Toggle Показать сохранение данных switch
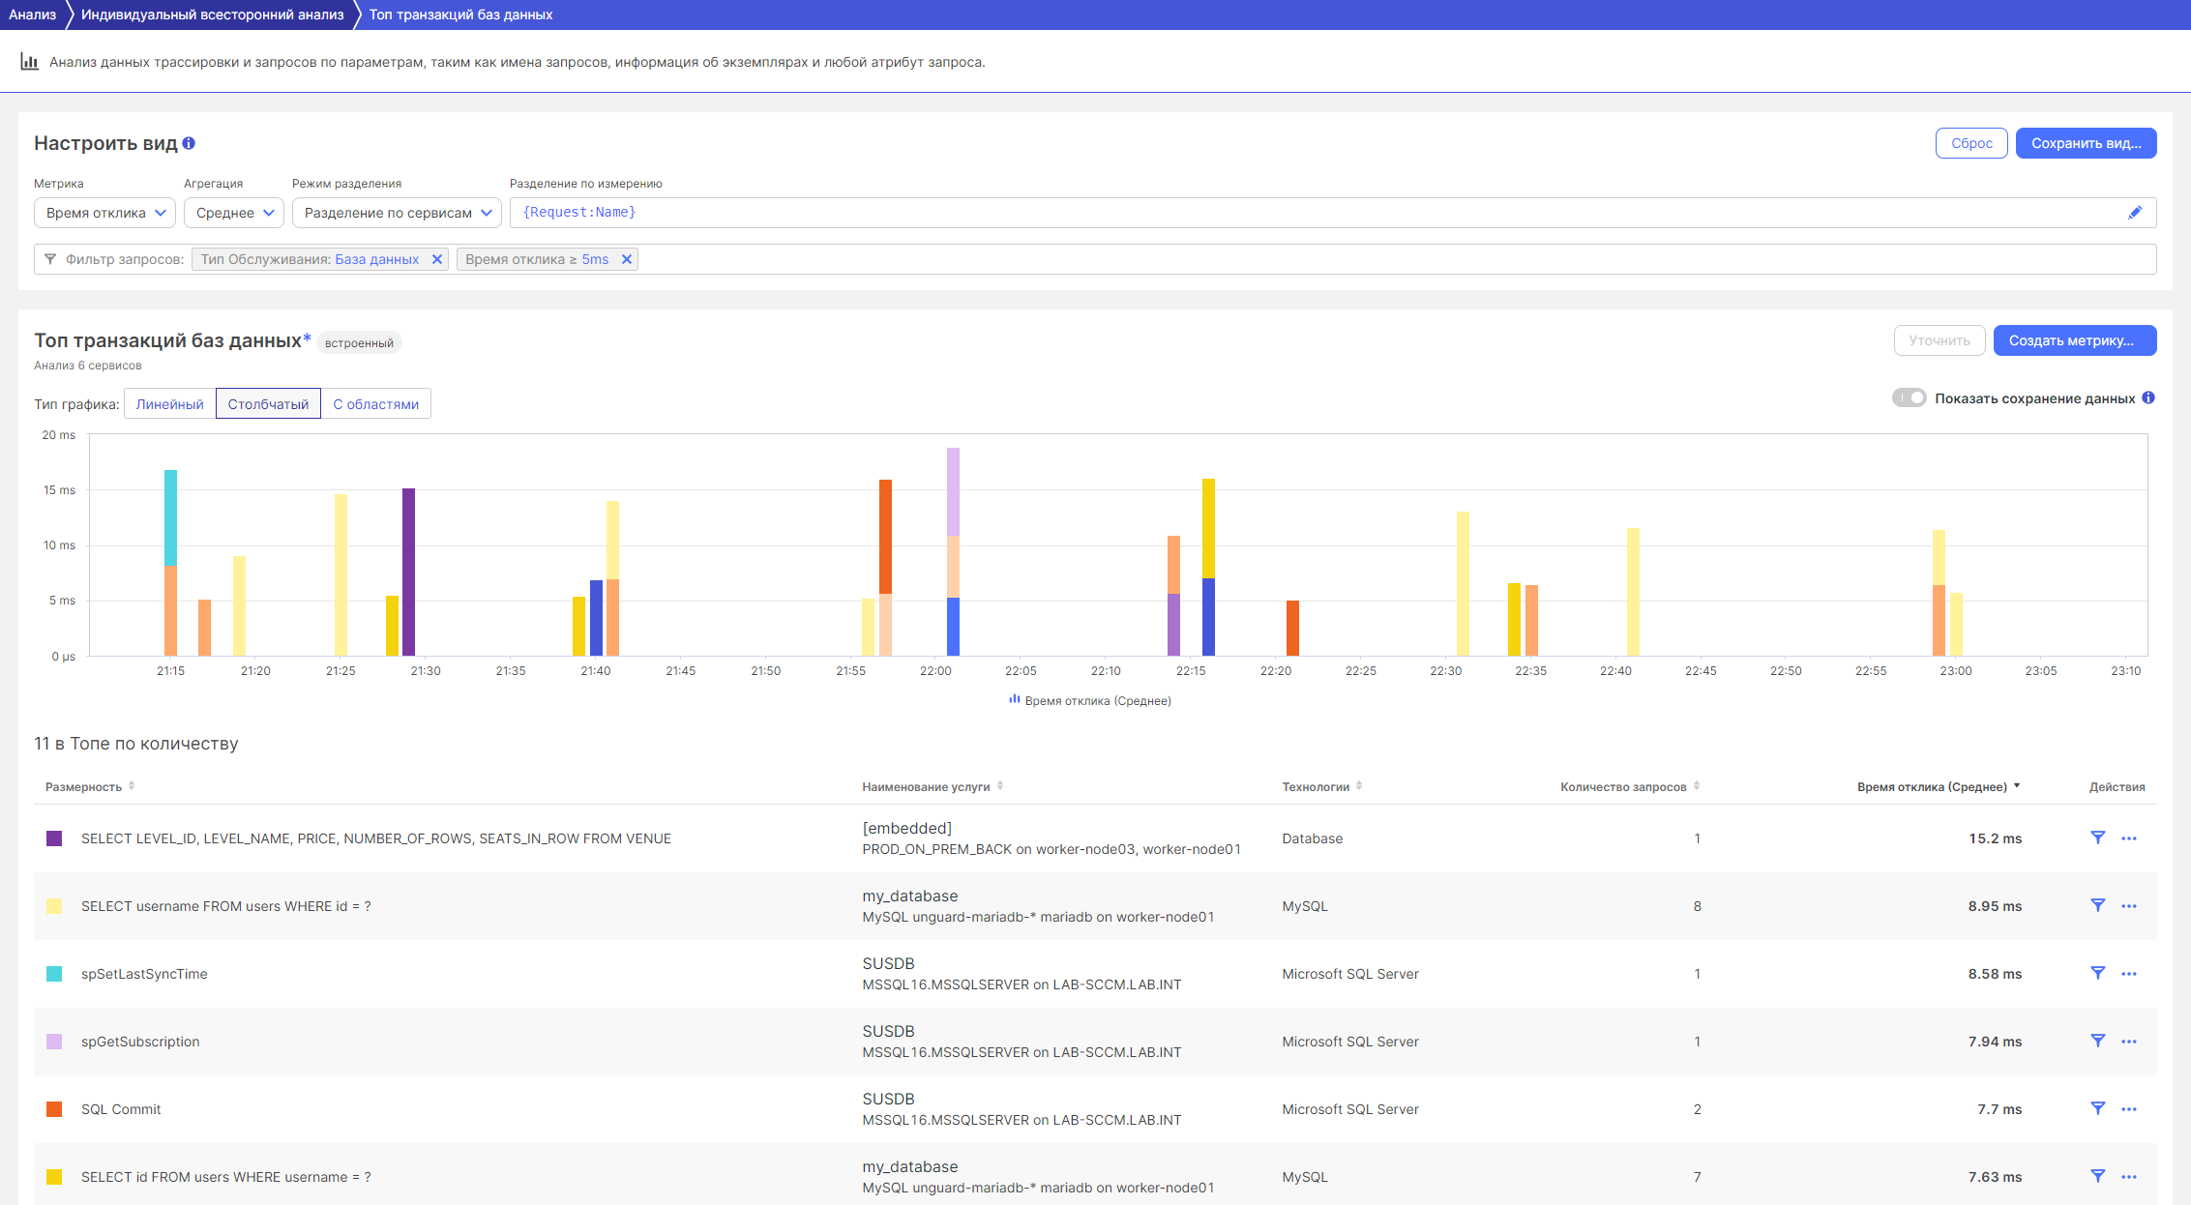Screen dimensions: 2191x1205 click(x=1910, y=397)
